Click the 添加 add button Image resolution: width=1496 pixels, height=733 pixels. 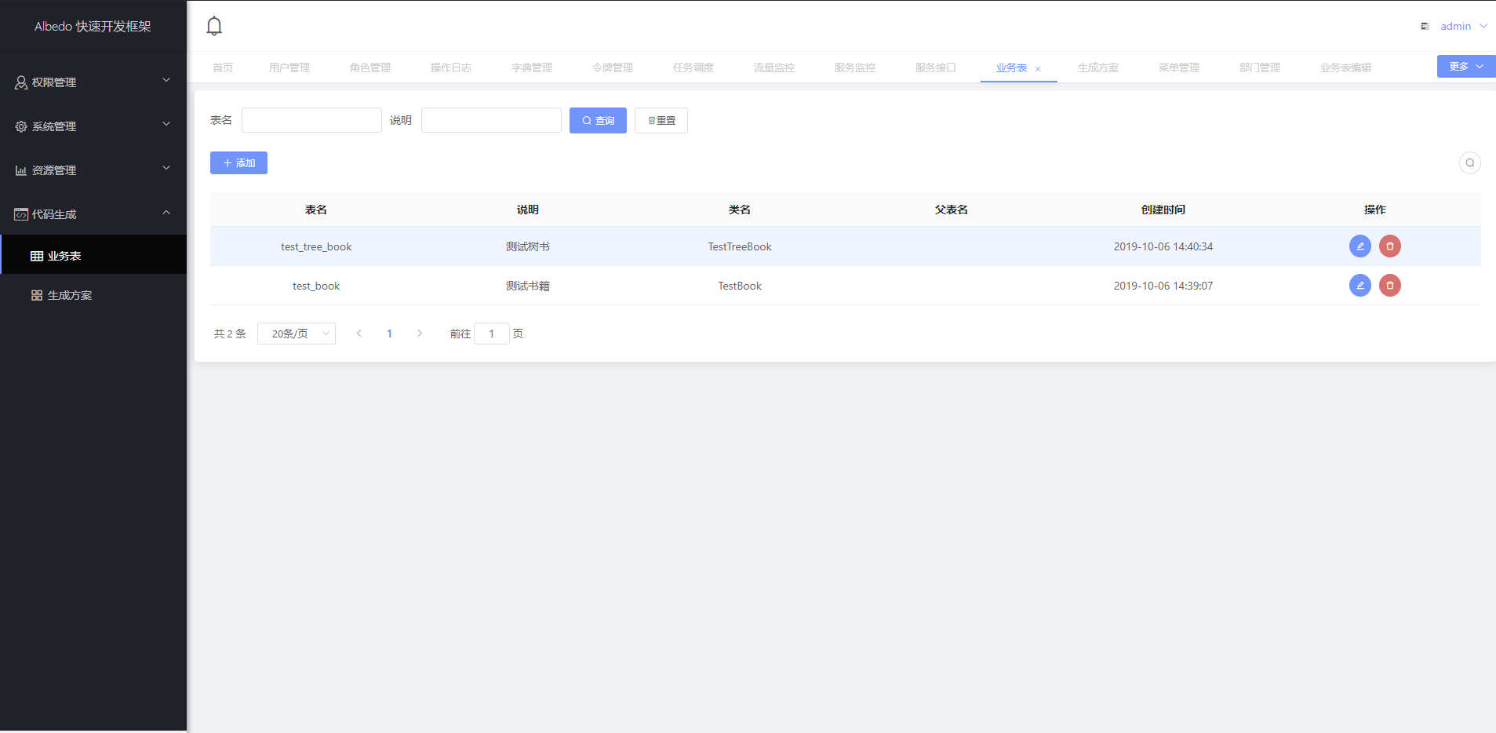[x=238, y=162]
